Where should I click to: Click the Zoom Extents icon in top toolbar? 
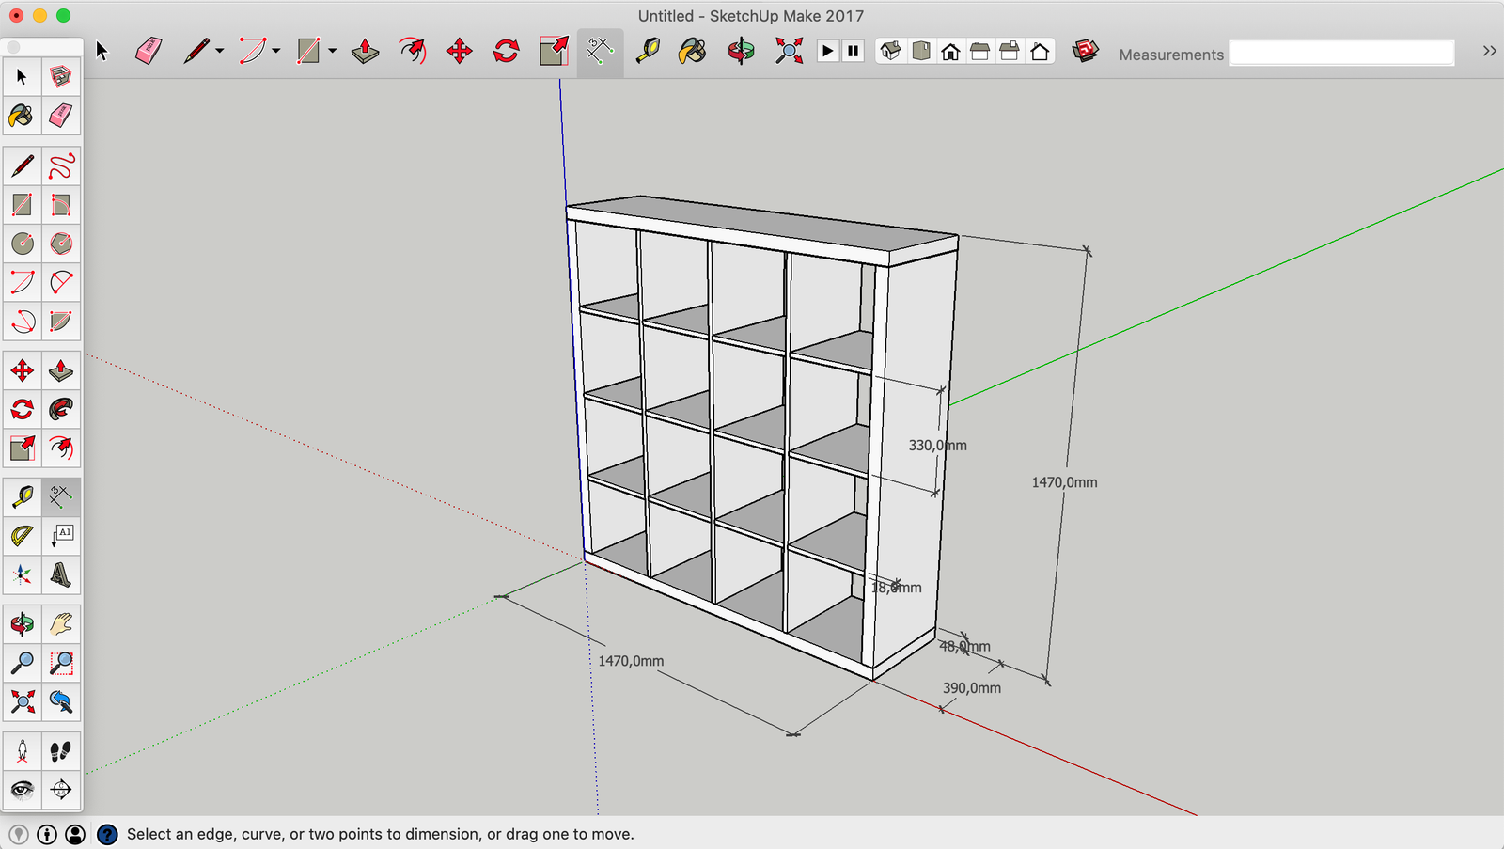point(789,51)
